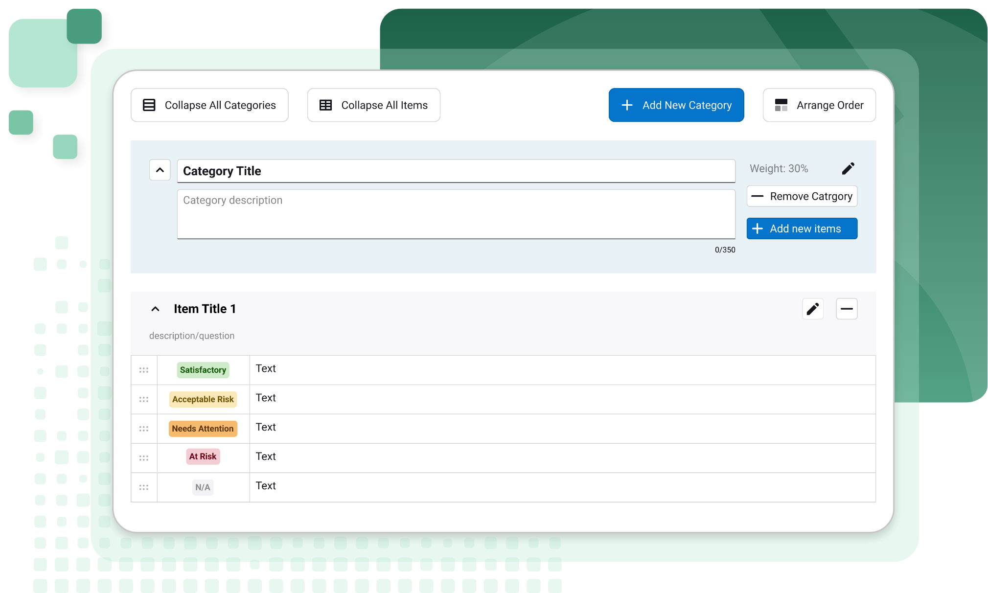Viewport: 988px width, 593px height.
Task: Click the weight edit pencil icon
Action: point(848,169)
